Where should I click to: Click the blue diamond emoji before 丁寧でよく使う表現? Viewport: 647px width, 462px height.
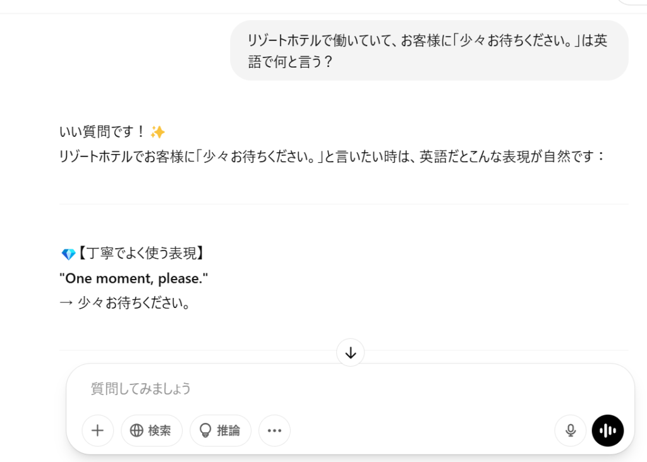tap(68, 254)
